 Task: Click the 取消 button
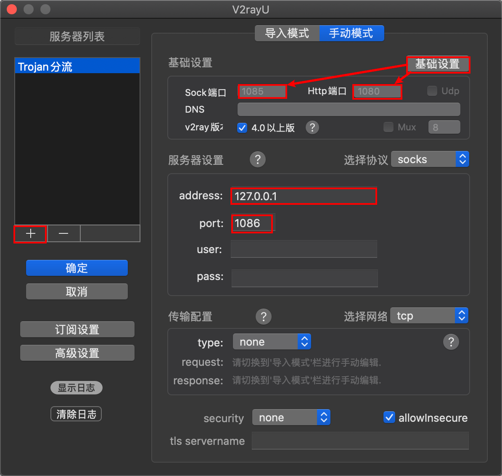[77, 292]
